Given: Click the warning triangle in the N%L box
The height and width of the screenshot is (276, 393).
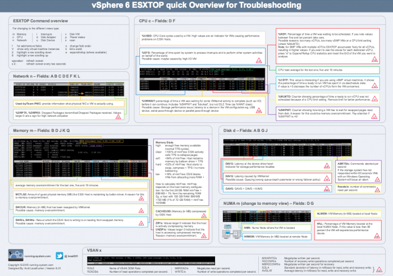Looking at the screenshot, I should pos(377,236).
